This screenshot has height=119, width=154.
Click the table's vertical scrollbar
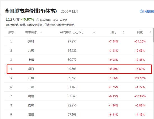[153, 35]
